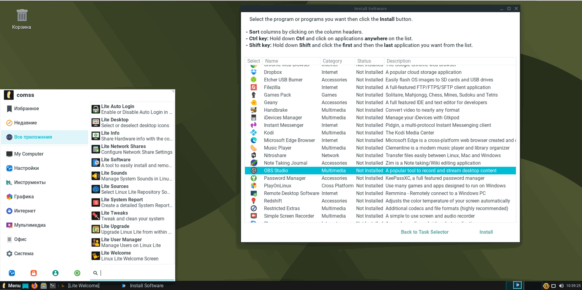
Task: Launch Firefox from the taskbar
Action: 35,286
